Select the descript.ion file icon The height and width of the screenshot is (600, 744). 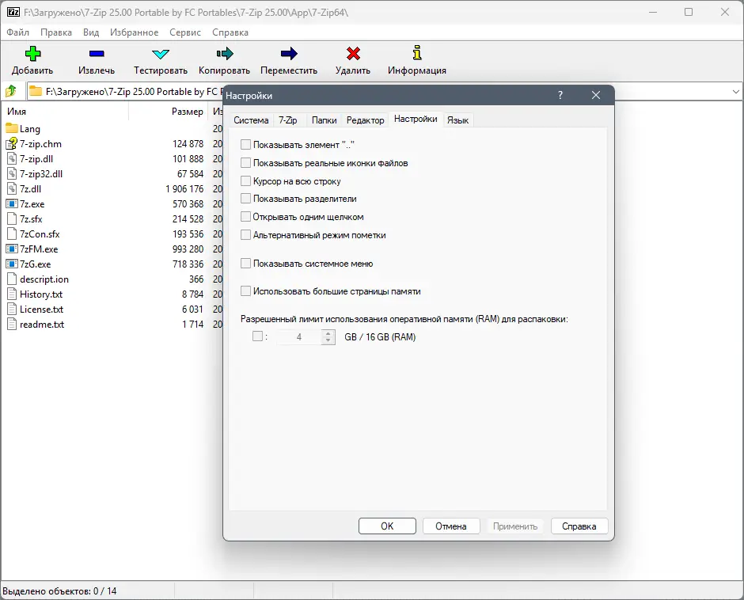point(12,279)
